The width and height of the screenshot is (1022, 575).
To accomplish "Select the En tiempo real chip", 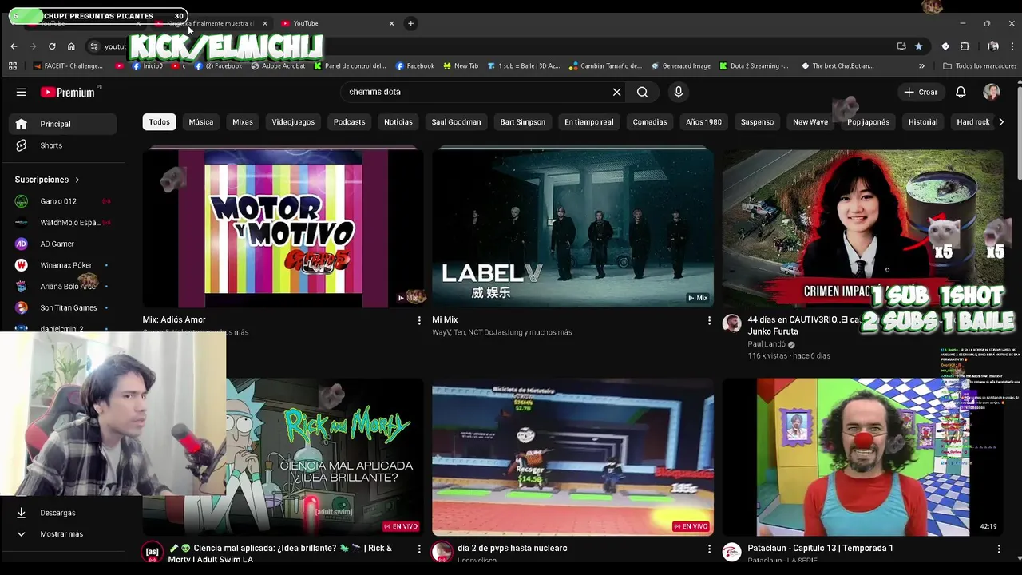I will (x=588, y=122).
